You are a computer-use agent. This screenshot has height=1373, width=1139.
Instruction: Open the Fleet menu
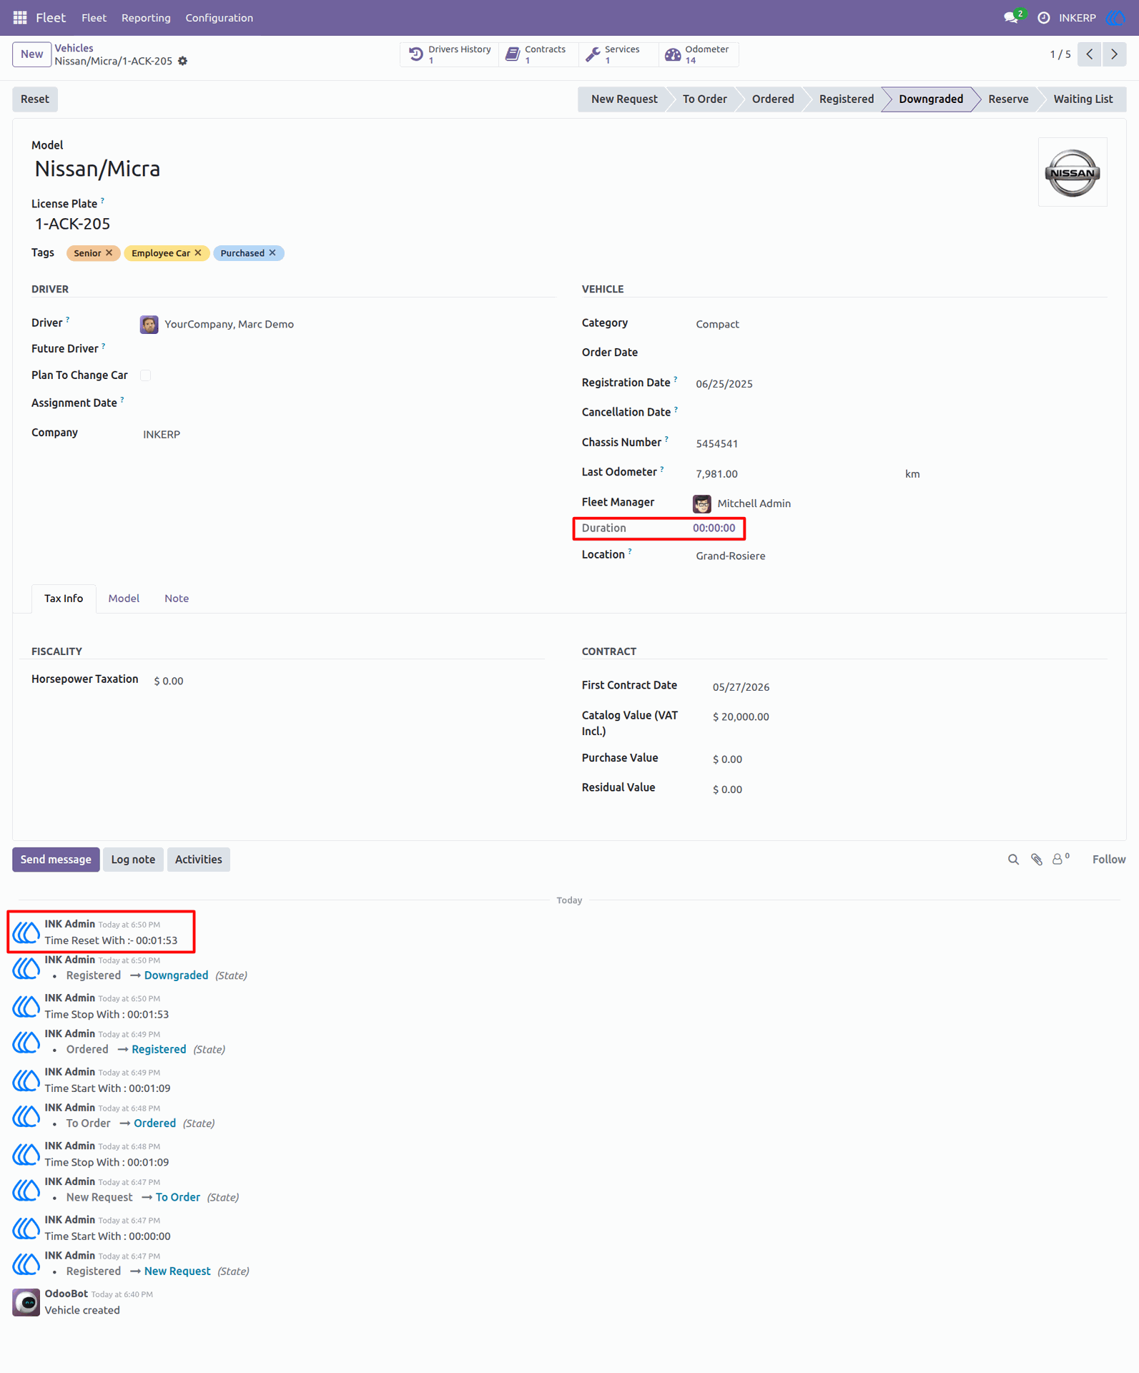pyautogui.click(x=94, y=18)
